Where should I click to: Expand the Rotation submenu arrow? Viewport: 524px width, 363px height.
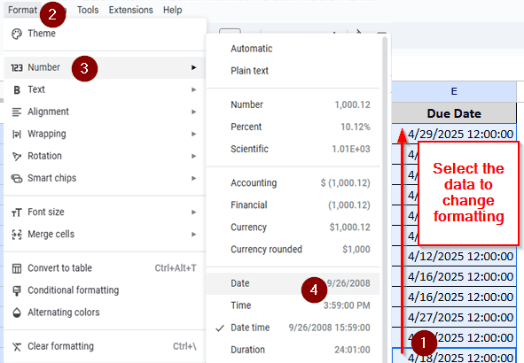point(194,156)
